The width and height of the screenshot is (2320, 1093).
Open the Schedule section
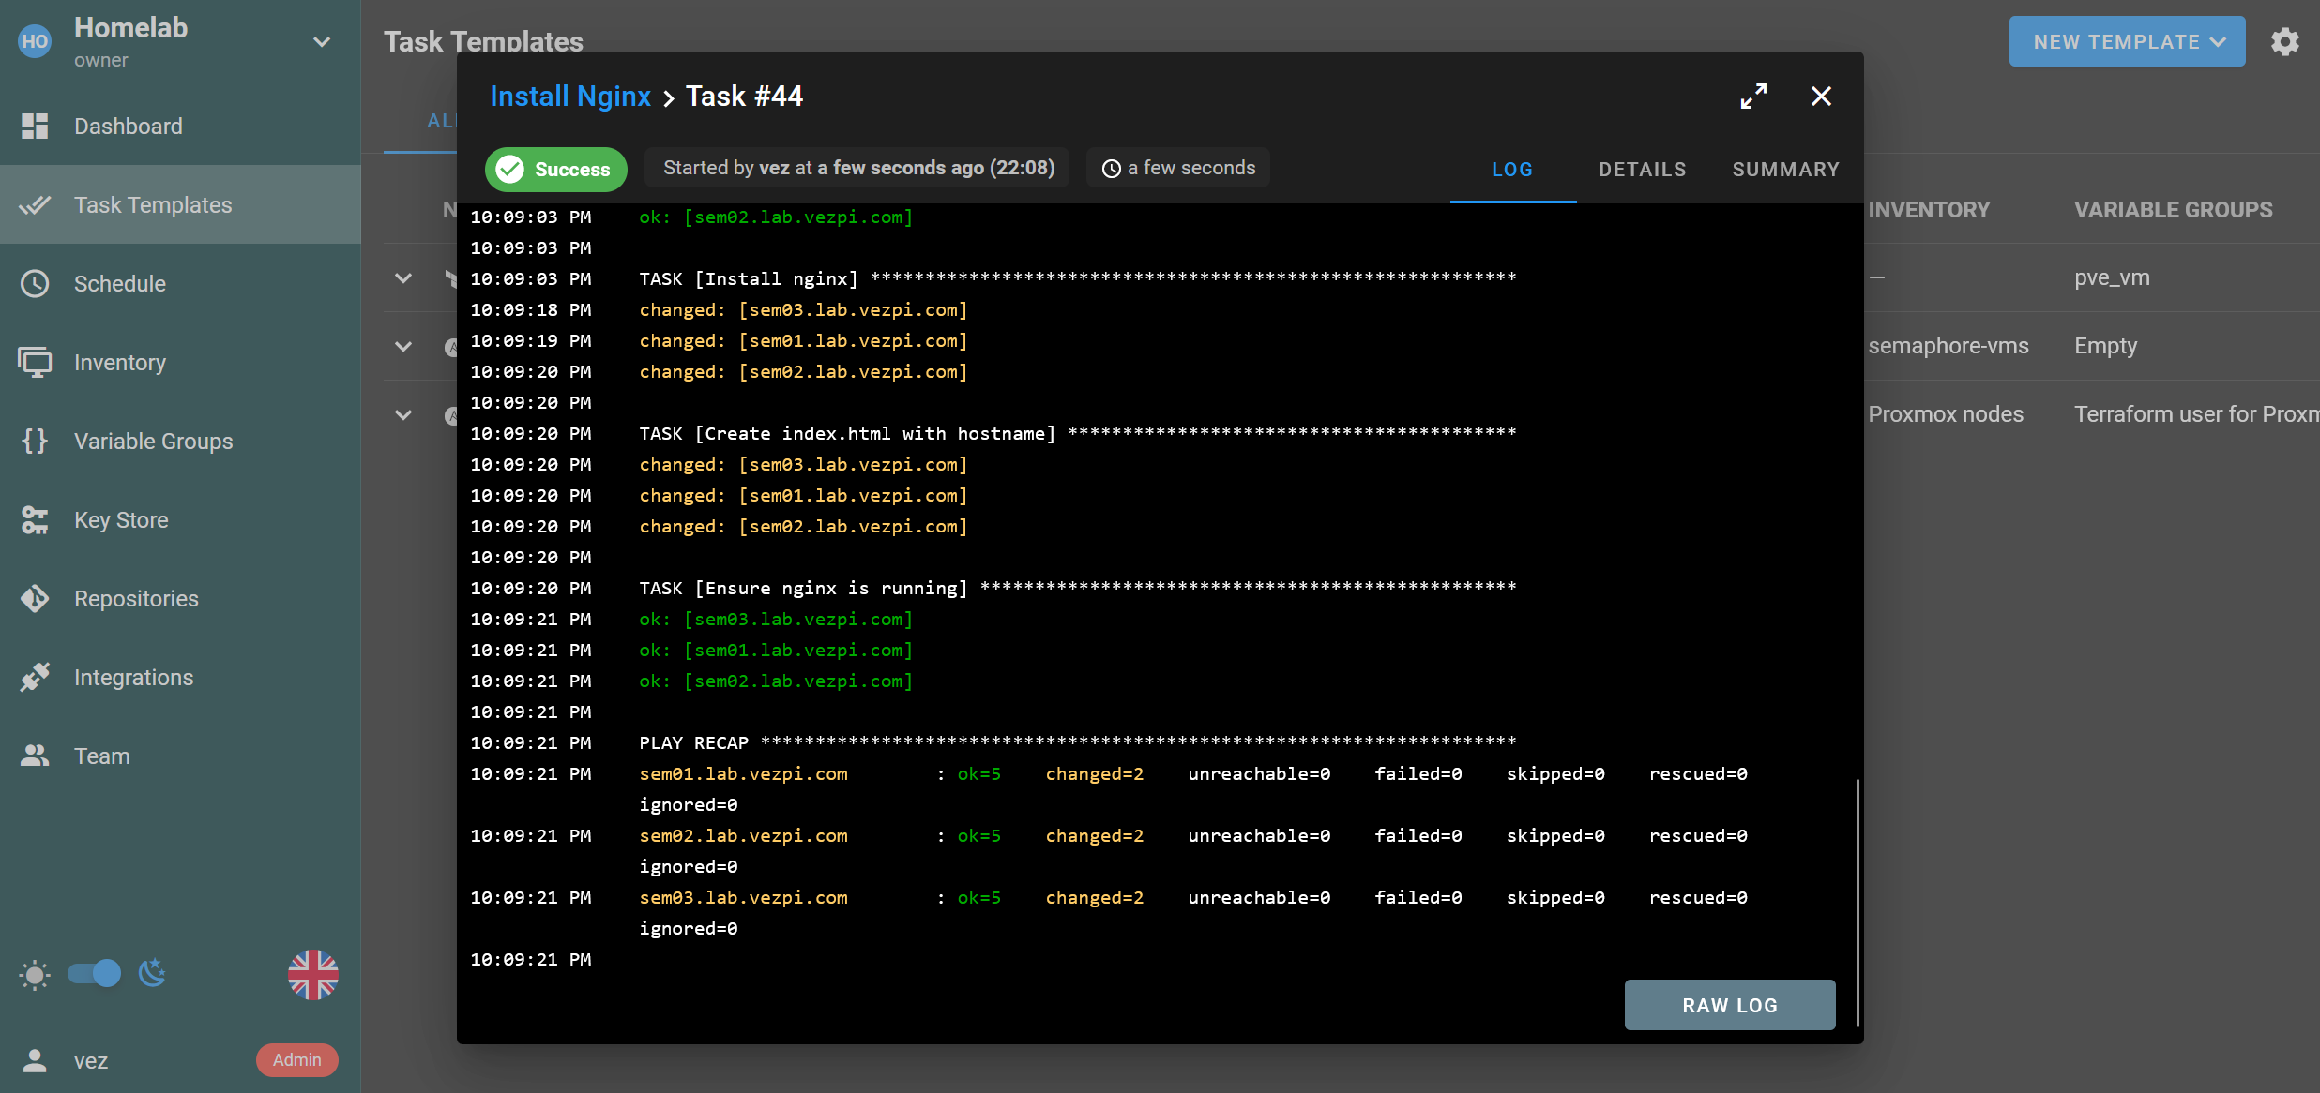coord(119,283)
